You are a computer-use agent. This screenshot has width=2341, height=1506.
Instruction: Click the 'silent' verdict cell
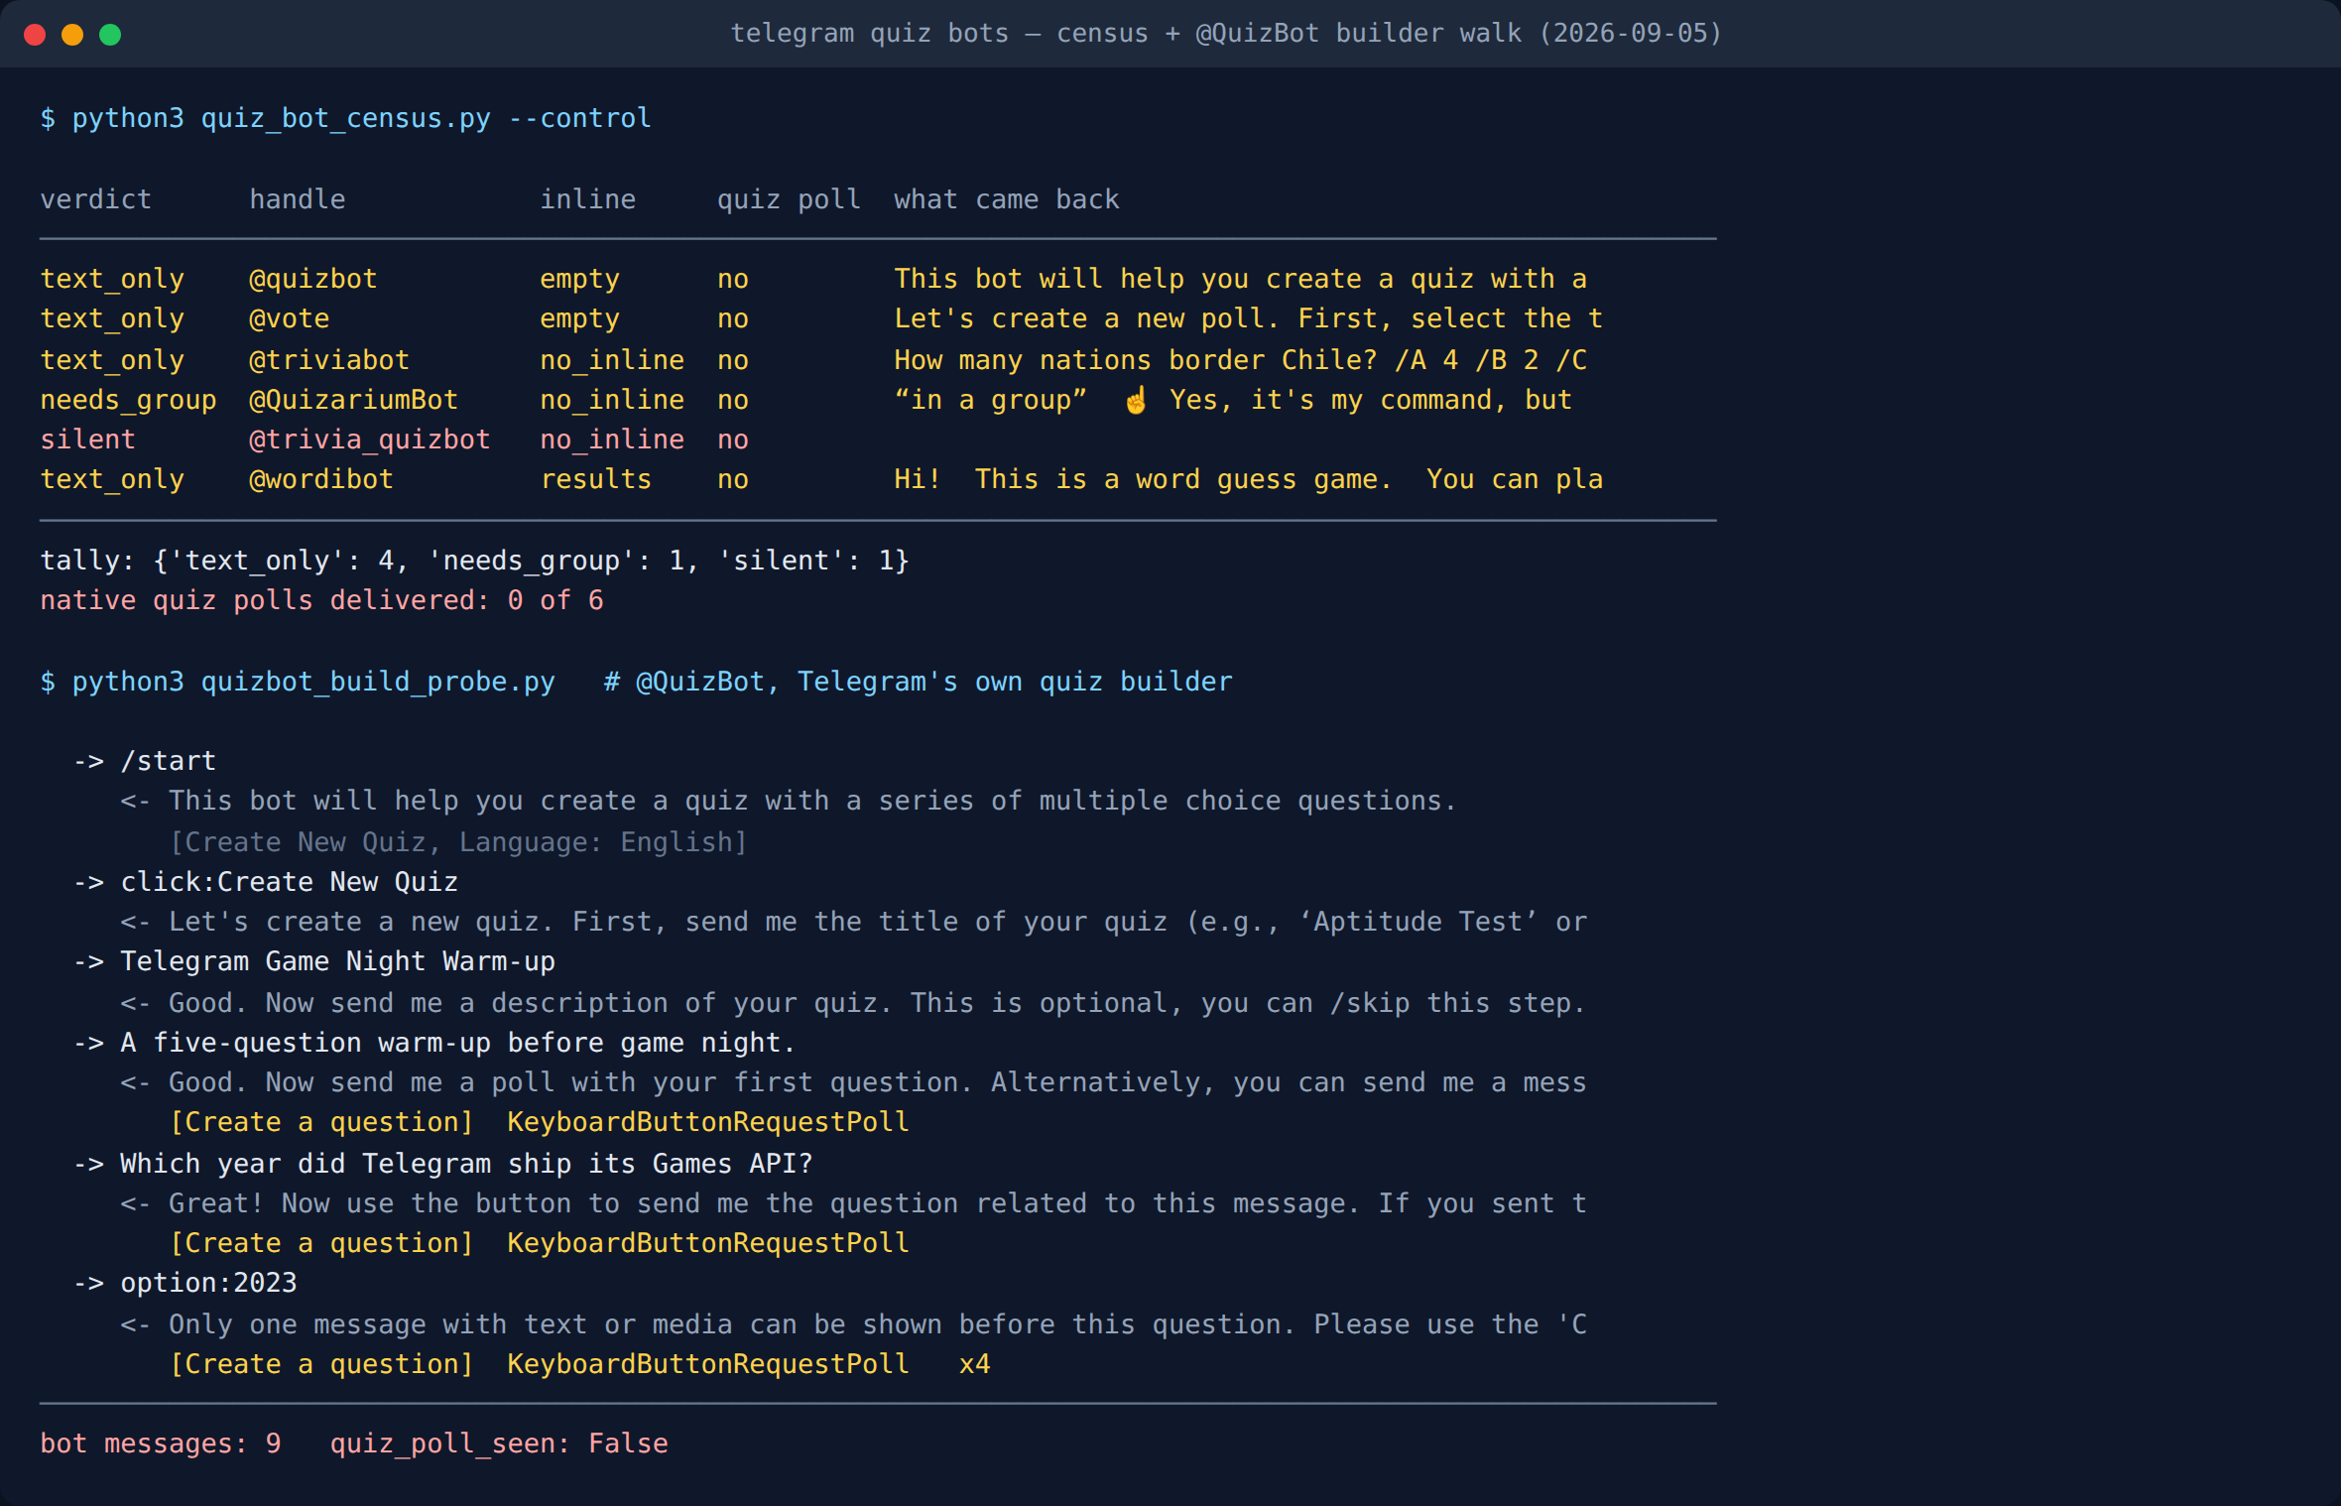pos(88,439)
